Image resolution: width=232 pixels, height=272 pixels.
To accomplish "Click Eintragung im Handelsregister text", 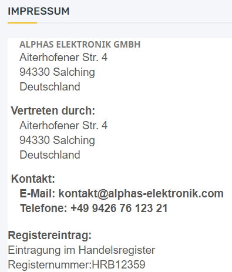I will click(82, 250).
